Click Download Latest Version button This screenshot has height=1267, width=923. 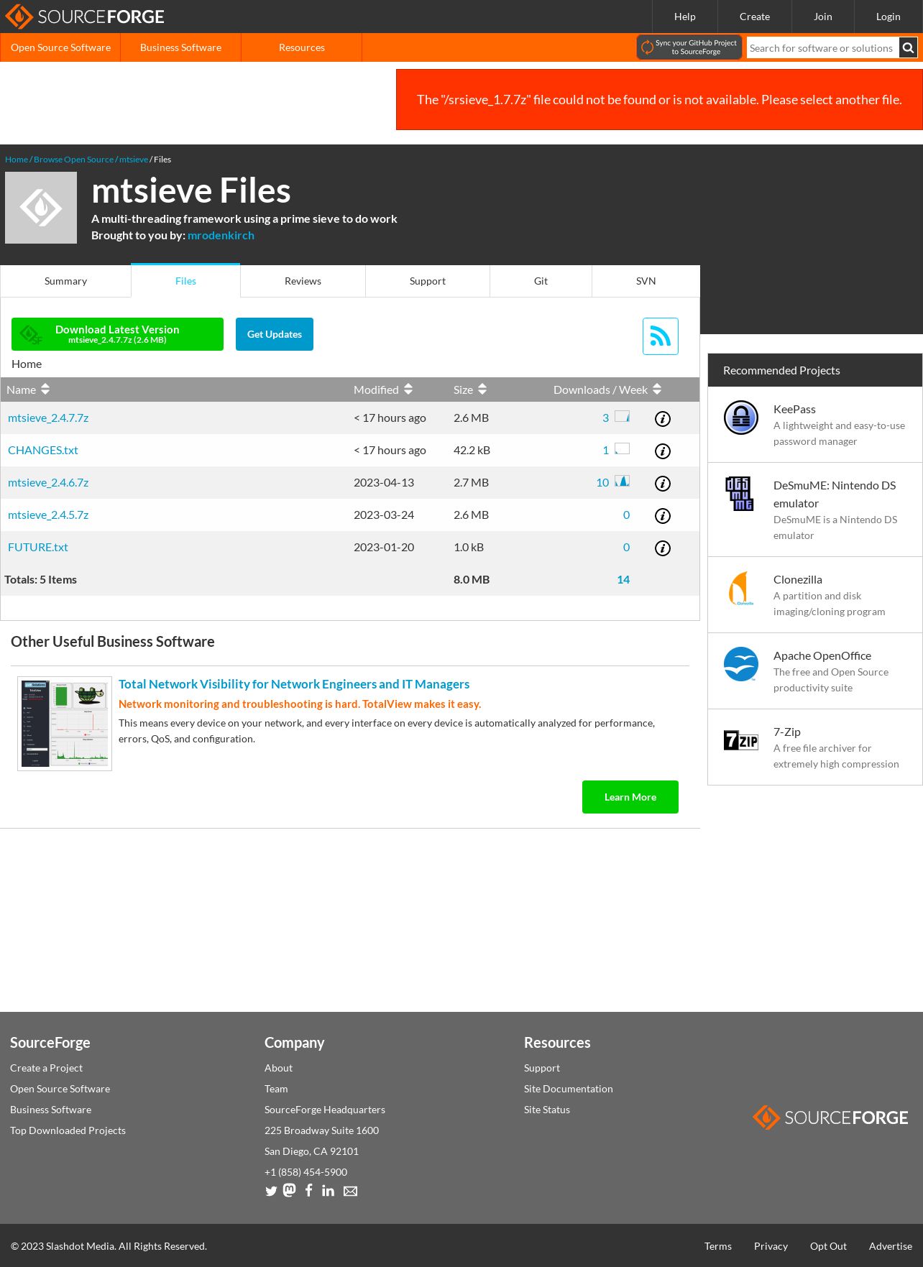click(117, 334)
